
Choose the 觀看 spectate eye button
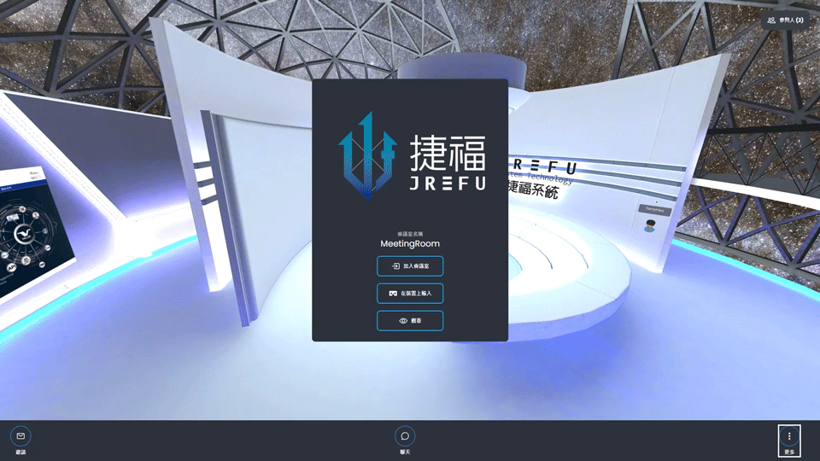tap(410, 320)
